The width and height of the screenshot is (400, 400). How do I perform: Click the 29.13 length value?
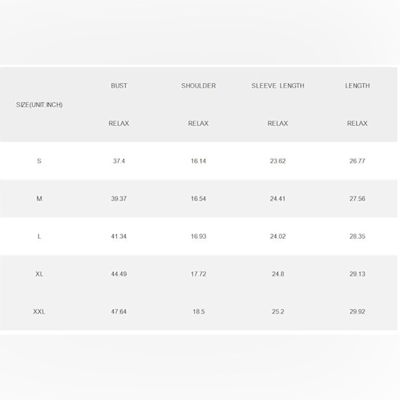[x=357, y=274]
